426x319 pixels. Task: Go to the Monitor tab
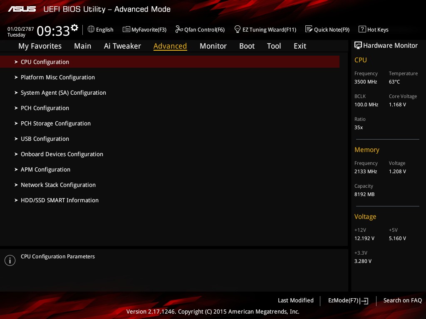(x=213, y=46)
